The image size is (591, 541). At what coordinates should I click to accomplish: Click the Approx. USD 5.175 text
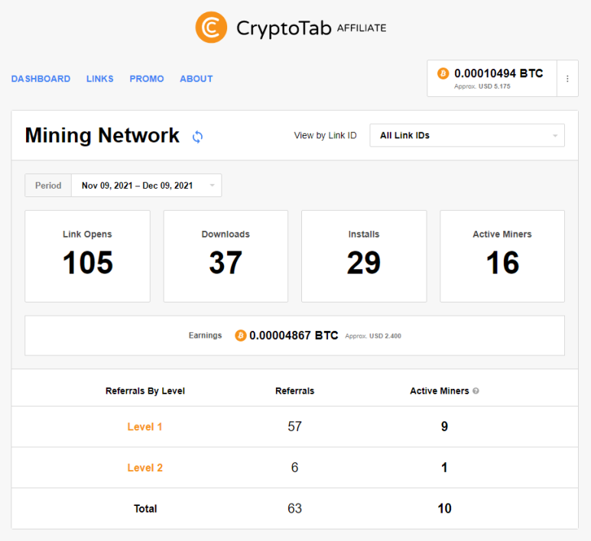tap(482, 86)
